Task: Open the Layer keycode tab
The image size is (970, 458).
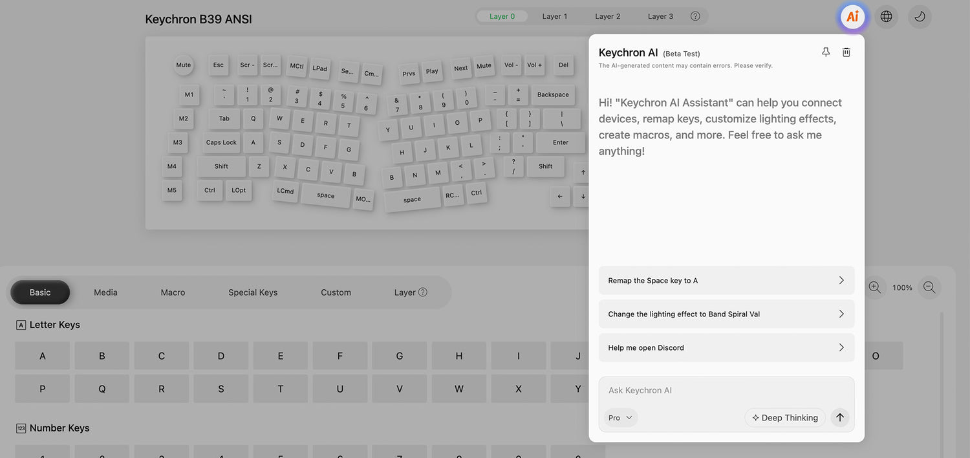Action: click(405, 292)
